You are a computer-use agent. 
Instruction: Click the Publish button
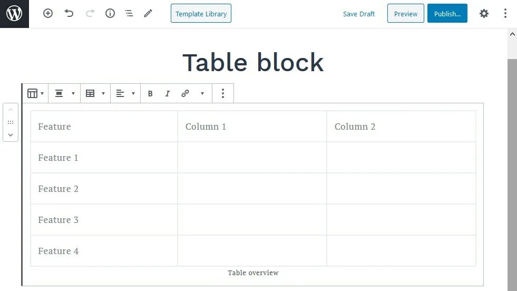[447, 14]
